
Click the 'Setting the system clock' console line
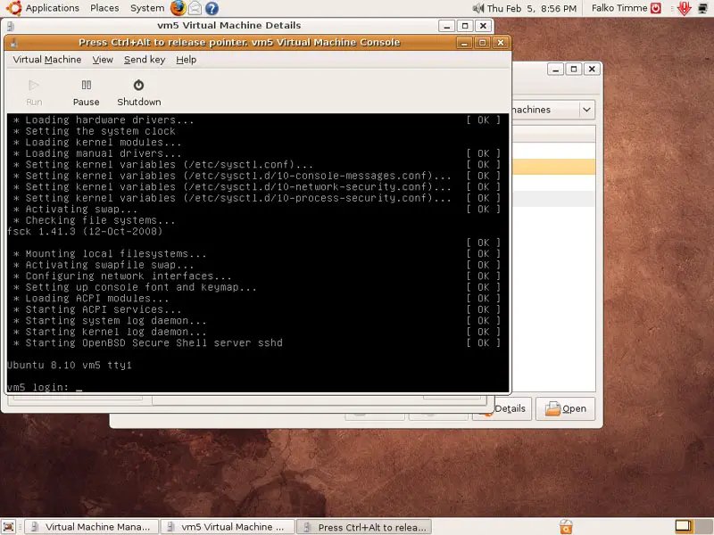coord(100,131)
